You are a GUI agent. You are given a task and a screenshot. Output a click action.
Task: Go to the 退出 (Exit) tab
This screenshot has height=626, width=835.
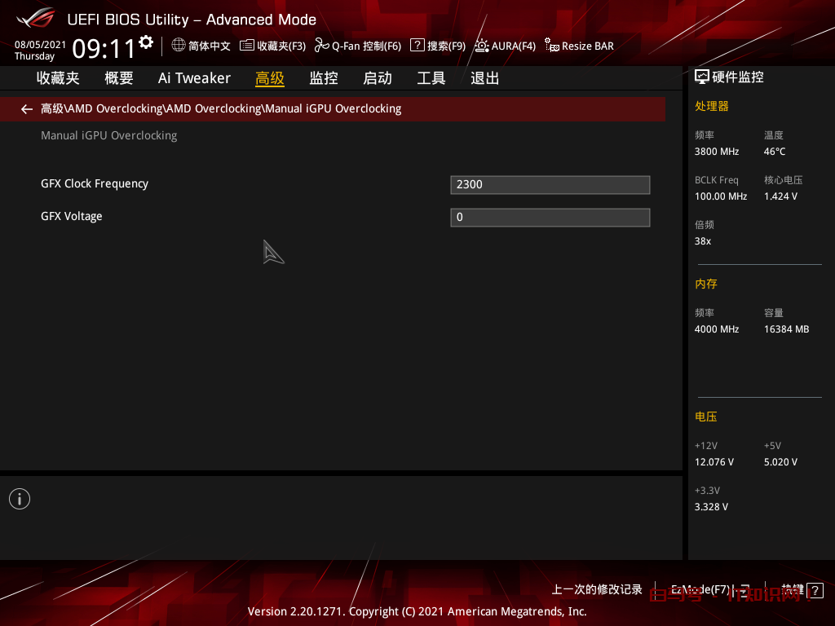(484, 78)
